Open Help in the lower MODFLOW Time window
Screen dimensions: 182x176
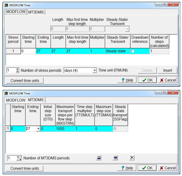pyautogui.click(x=127, y=168)
